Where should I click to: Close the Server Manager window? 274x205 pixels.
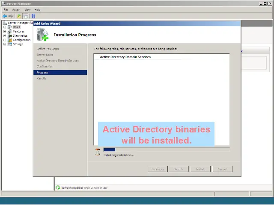click(x=270, y=3)
